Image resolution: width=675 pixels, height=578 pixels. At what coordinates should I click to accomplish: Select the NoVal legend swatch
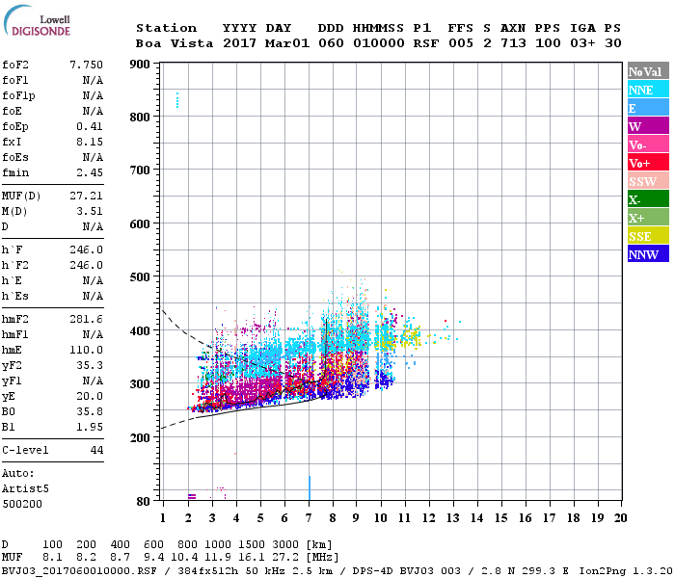point(647,71)
